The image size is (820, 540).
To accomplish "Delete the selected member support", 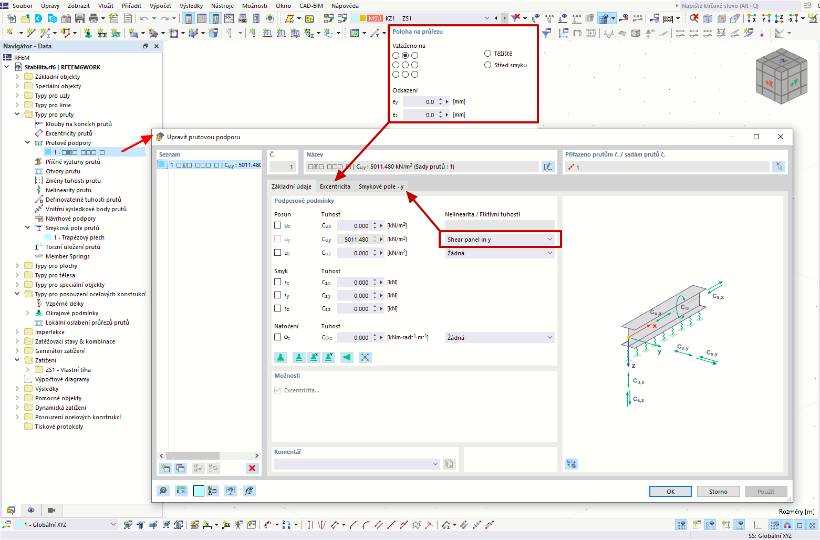I will click(x=252, y=468).
